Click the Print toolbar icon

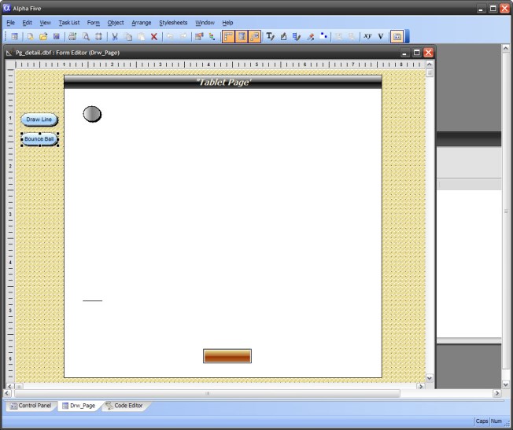[72, 37]
